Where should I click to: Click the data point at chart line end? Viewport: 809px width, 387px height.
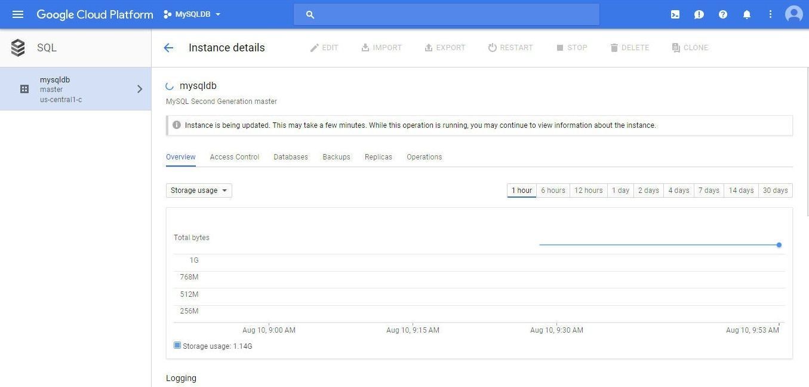click(779, 245)
